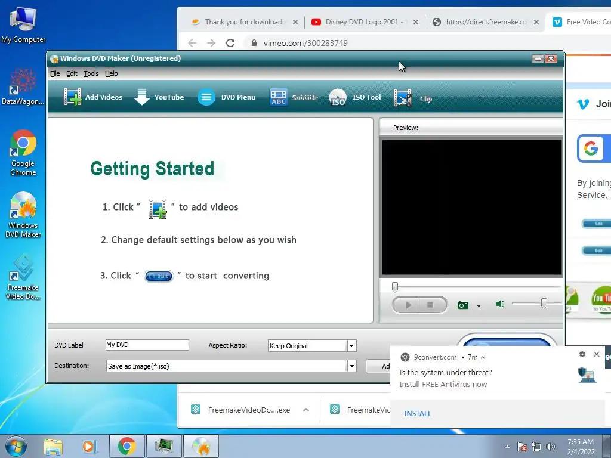Open the Google Chrome desktop shortcut
The width and height of the screenshot is (611, 458).
(23, 153)
